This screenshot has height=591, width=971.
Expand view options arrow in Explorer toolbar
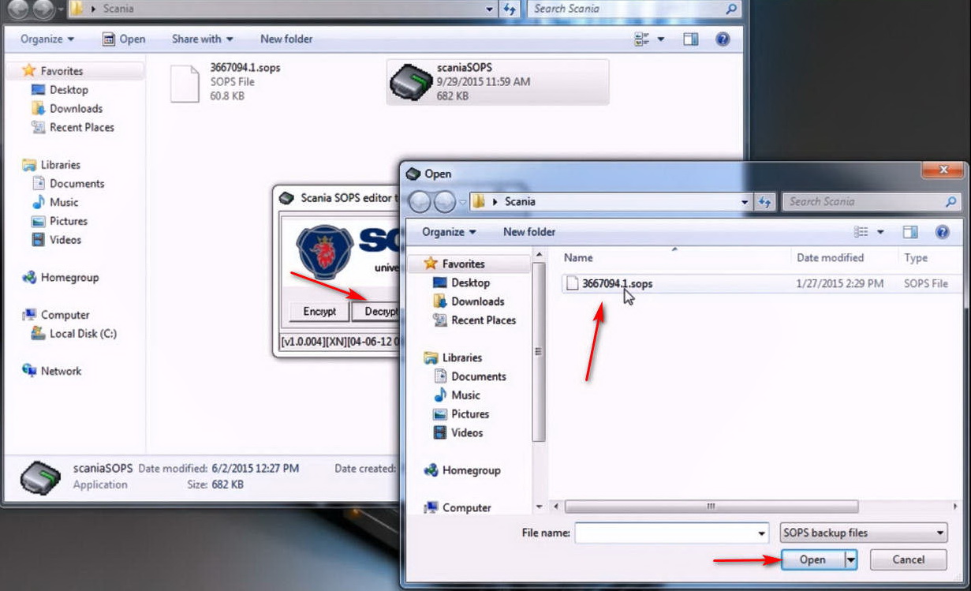pyautogui.click(x=661, y=39)
